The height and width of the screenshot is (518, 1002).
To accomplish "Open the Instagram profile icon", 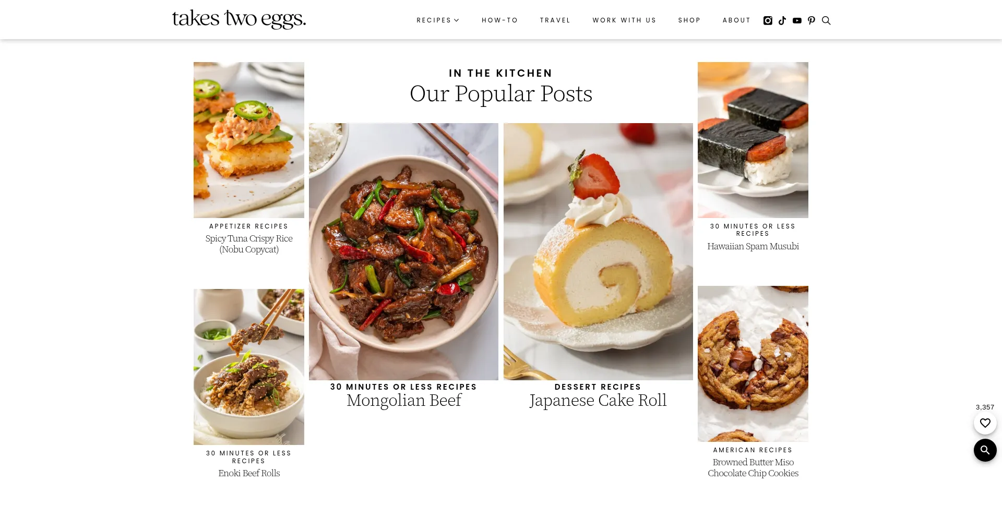I will (768, 20).
